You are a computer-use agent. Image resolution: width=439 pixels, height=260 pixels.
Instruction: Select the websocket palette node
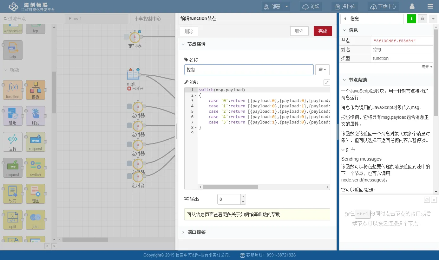pos(13,29)
